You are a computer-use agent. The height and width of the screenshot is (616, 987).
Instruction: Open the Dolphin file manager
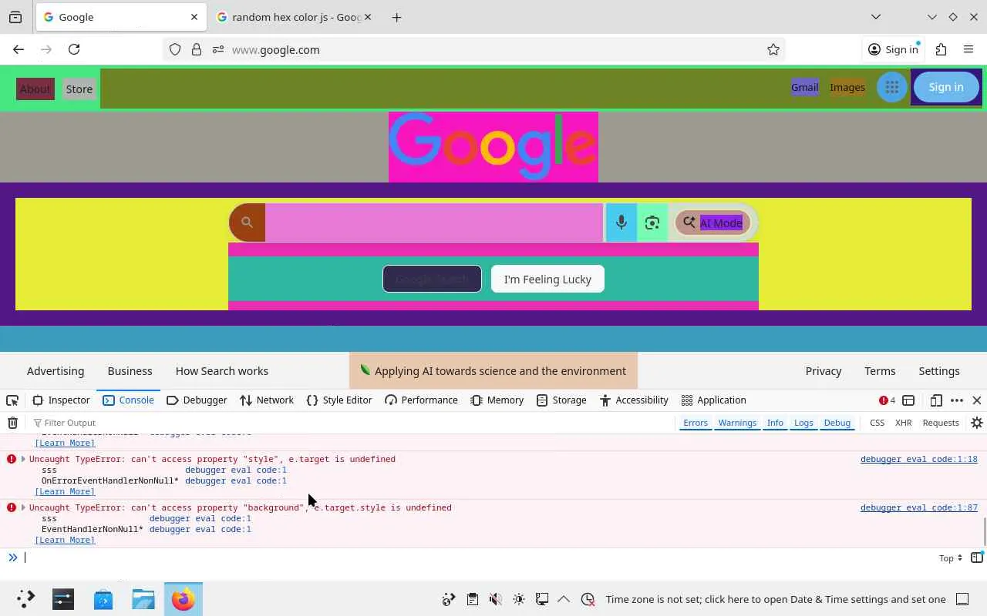143,599
